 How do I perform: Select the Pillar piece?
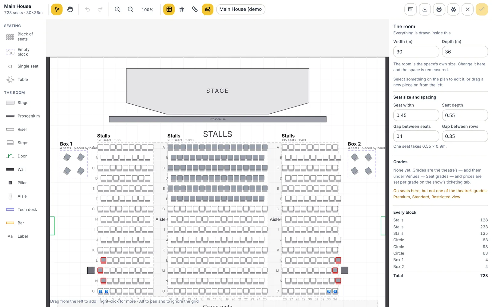tap(23, 183)
